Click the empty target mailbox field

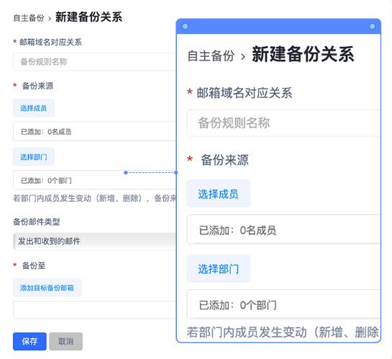(94, 310)
